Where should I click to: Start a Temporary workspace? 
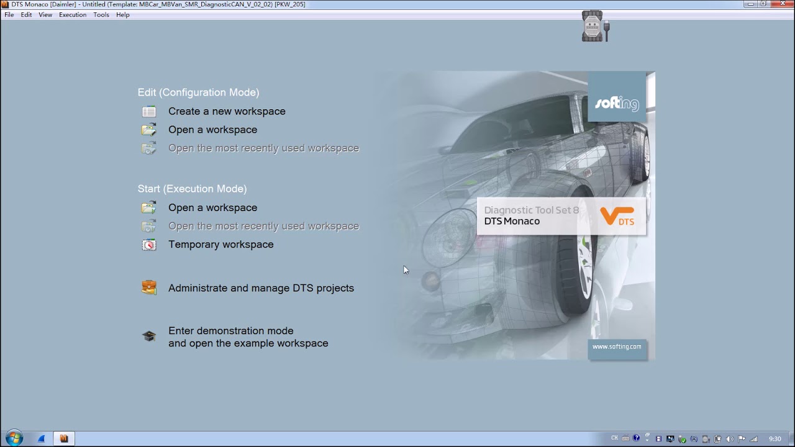[x=220, y=245]
